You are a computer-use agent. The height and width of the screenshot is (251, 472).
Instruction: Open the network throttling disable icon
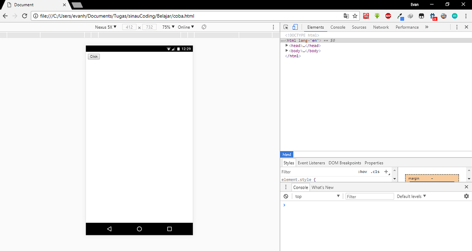[x=204, y=27]
